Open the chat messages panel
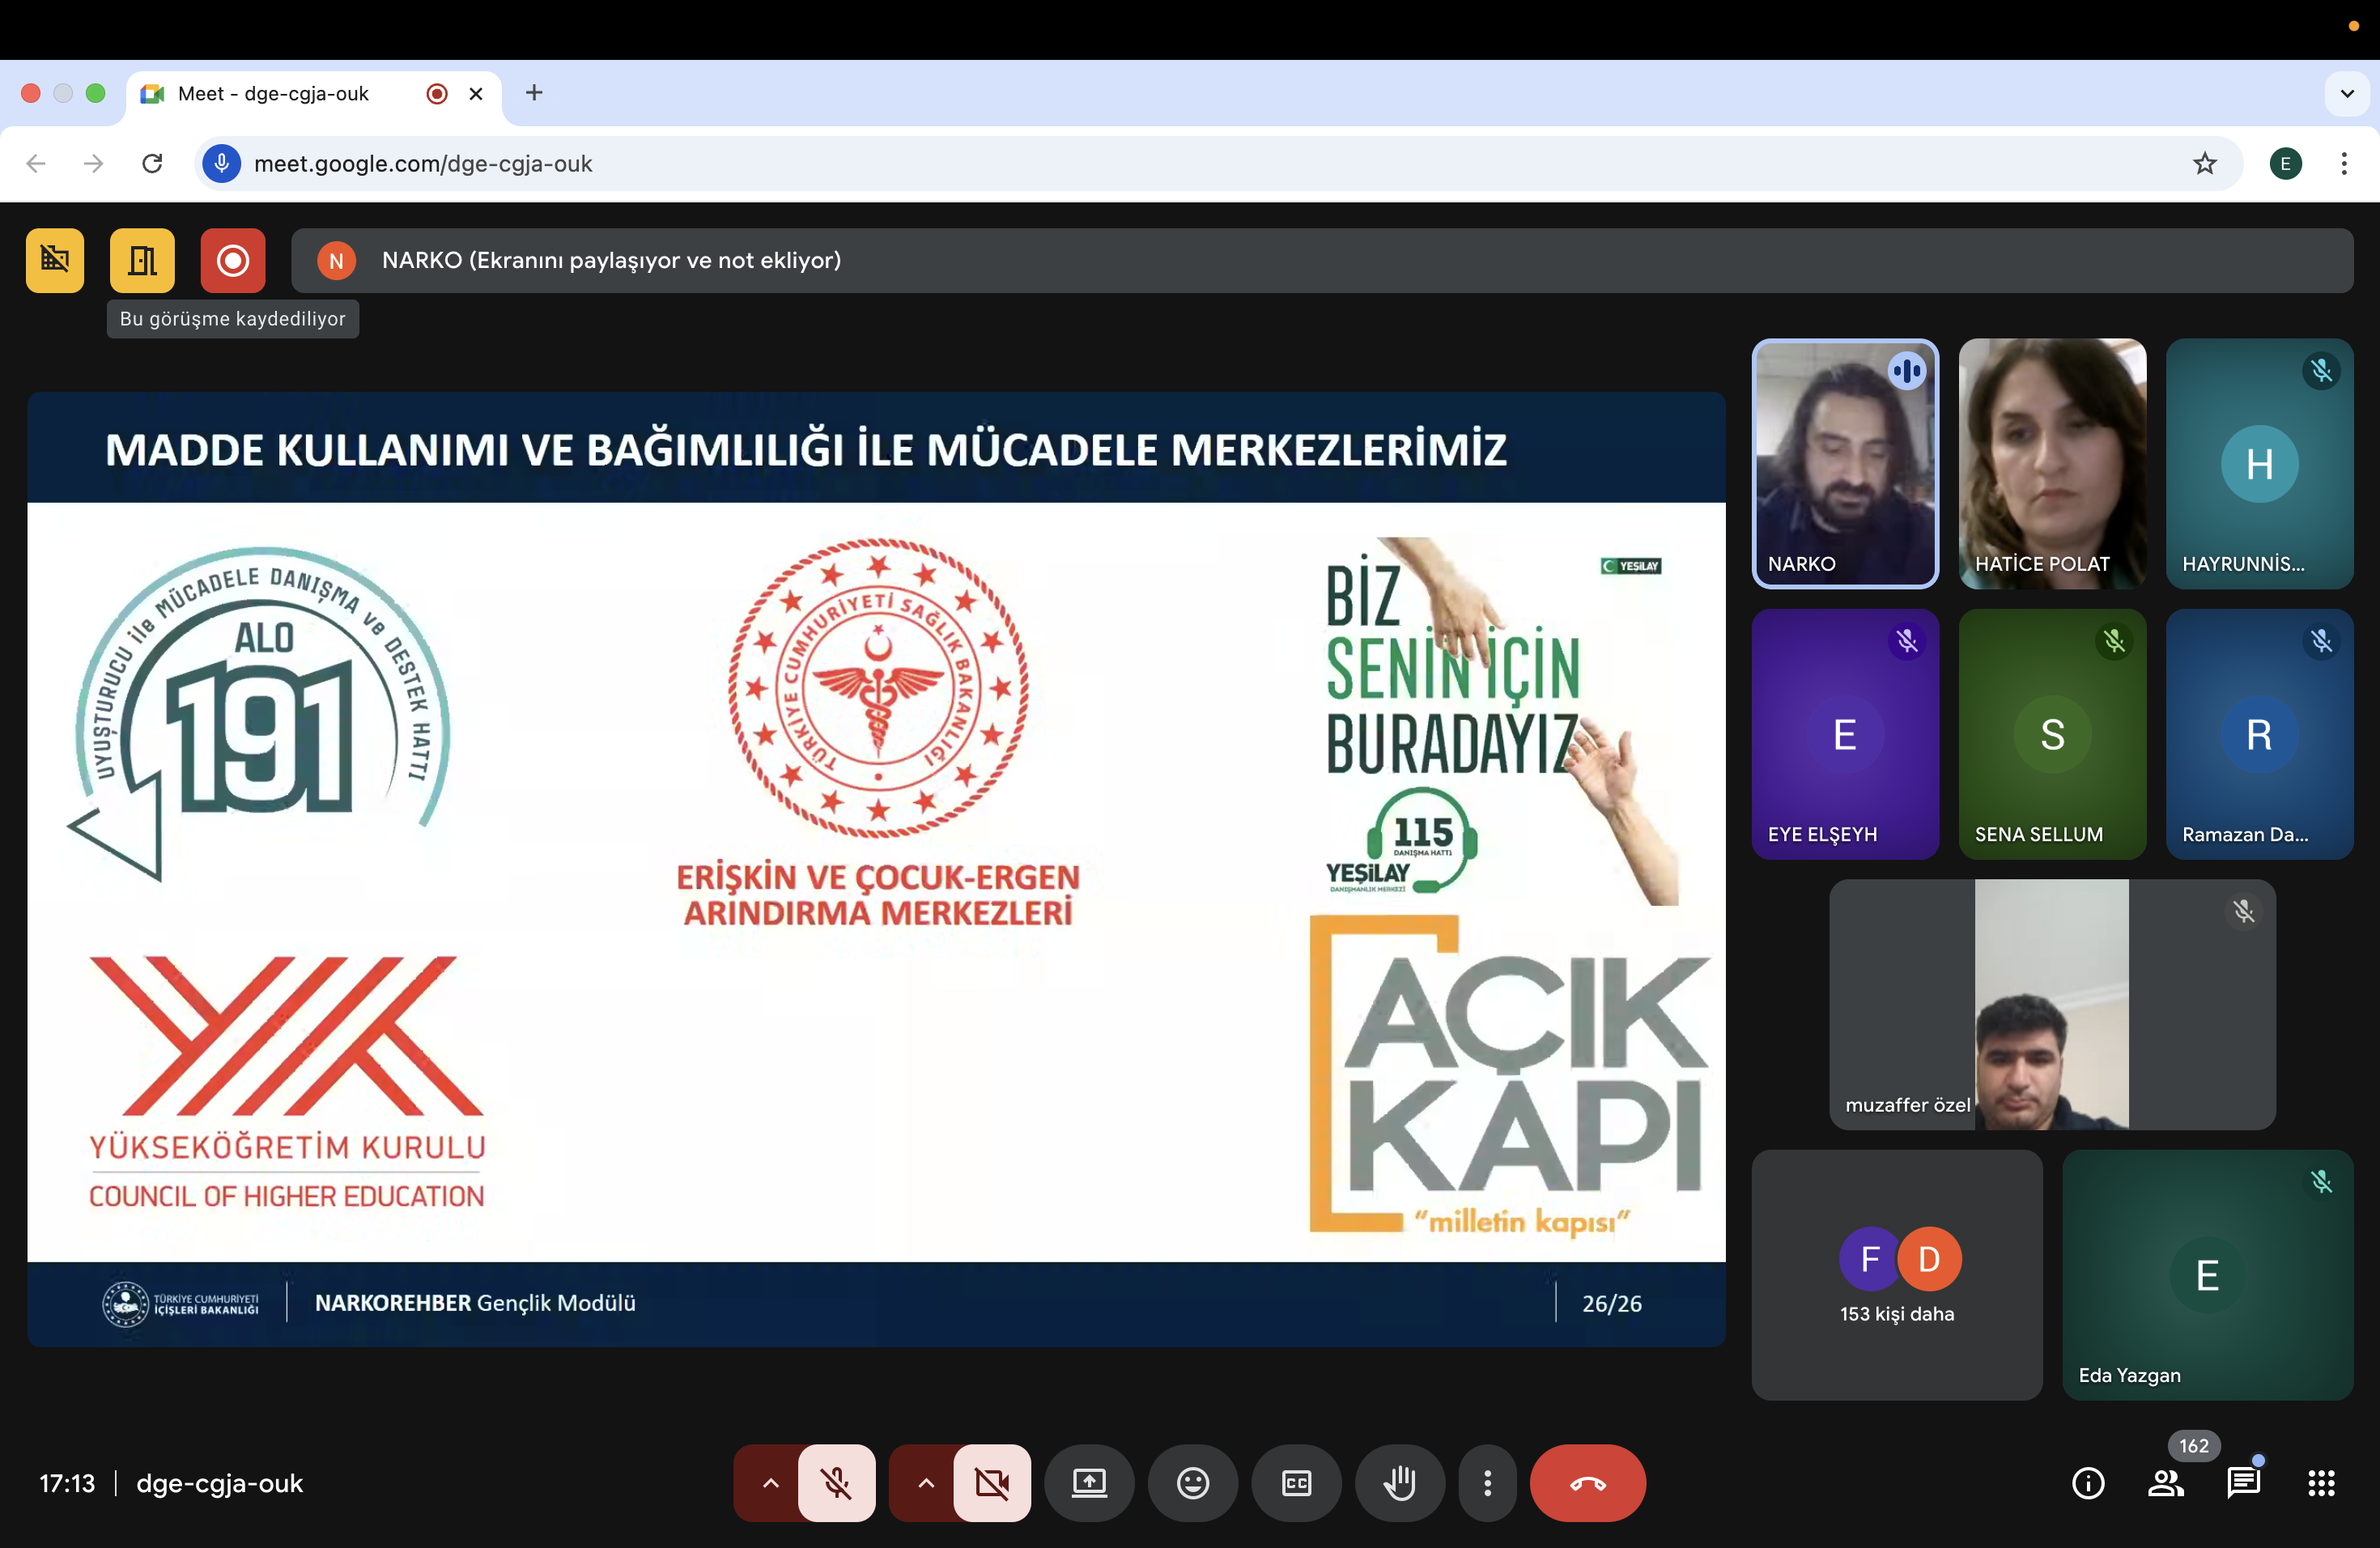The image size is (2380, 1548). [2243, 1483]
